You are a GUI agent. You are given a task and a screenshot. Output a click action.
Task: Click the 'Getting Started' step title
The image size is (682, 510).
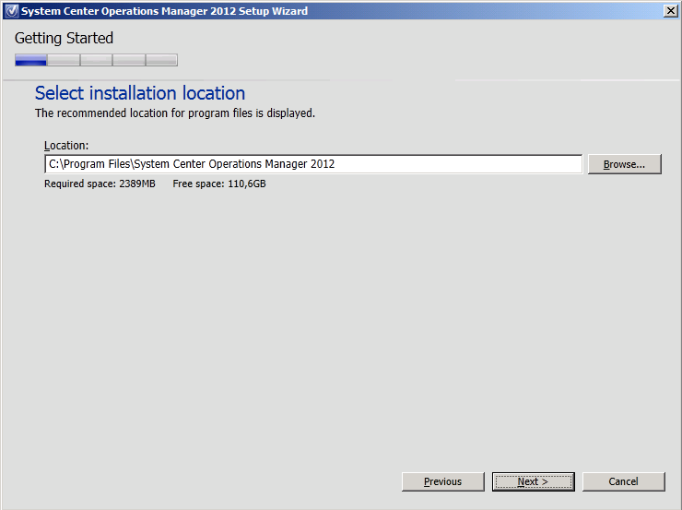click(64, 39)
